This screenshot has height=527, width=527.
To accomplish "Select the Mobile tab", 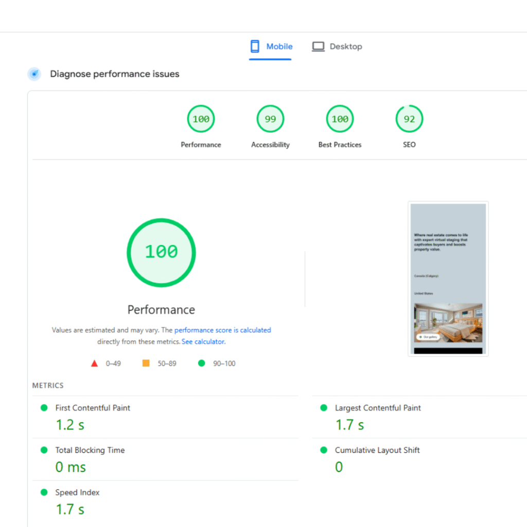I will click(271, 46).
